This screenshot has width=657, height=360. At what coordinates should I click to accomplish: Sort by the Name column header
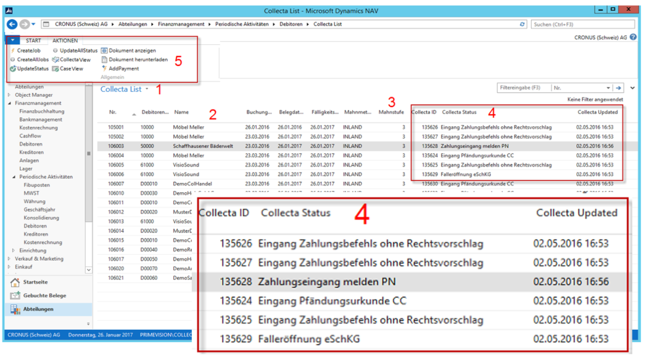click(182, 112)
